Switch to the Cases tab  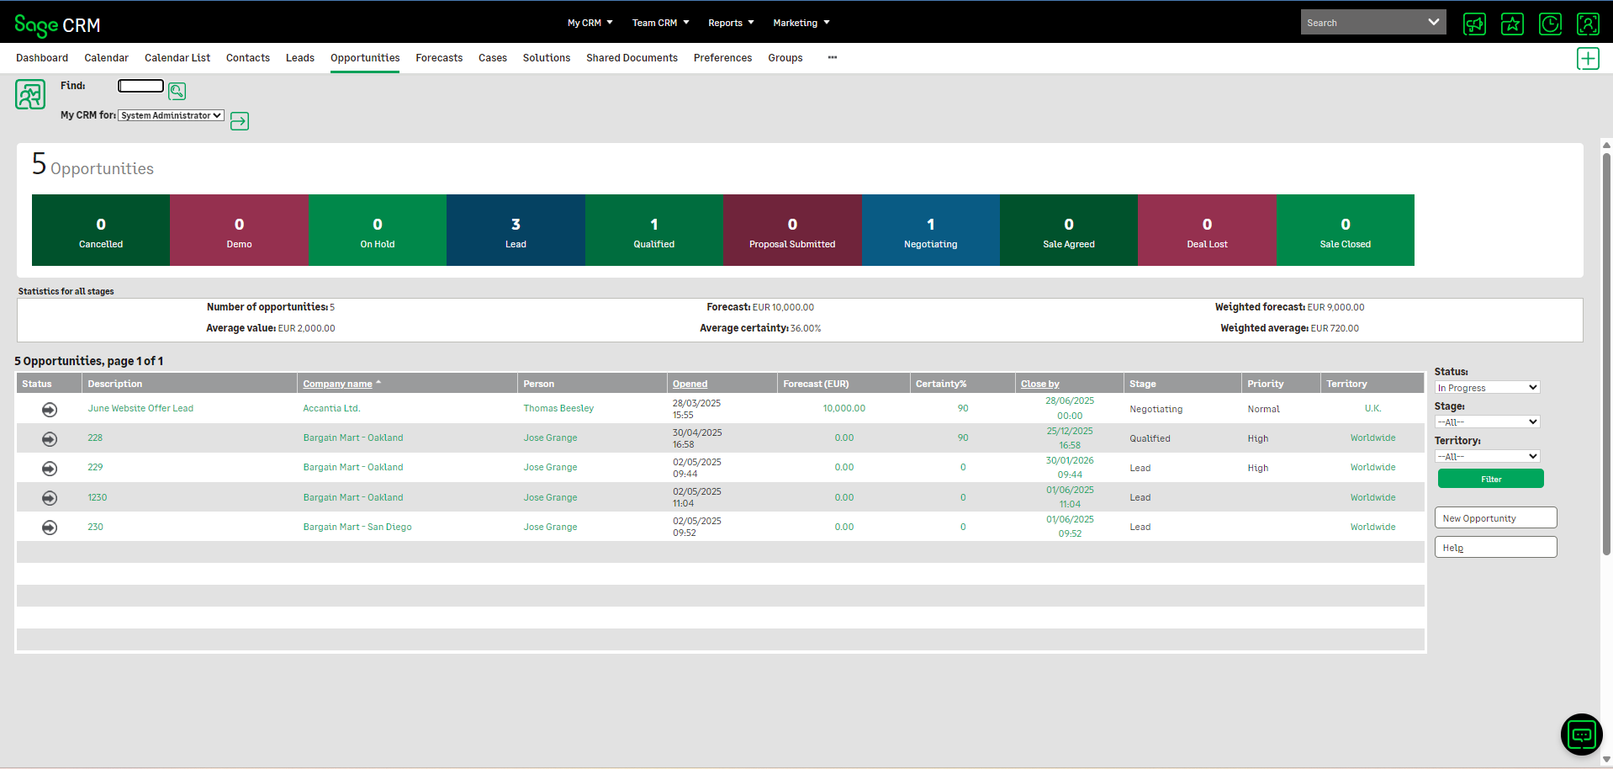(493, 58)
